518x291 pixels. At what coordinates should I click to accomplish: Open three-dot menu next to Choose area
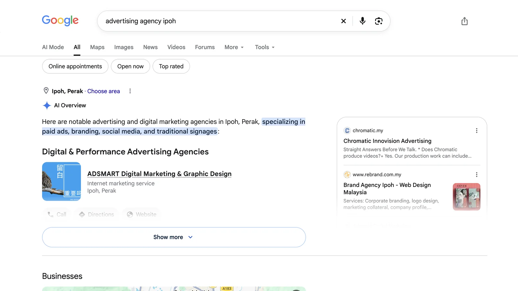(130, 91)
